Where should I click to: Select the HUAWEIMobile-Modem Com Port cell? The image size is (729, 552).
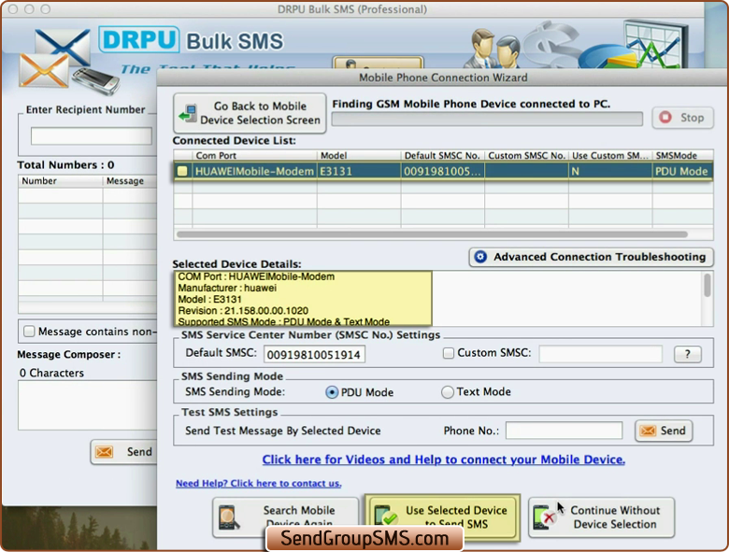254,172
